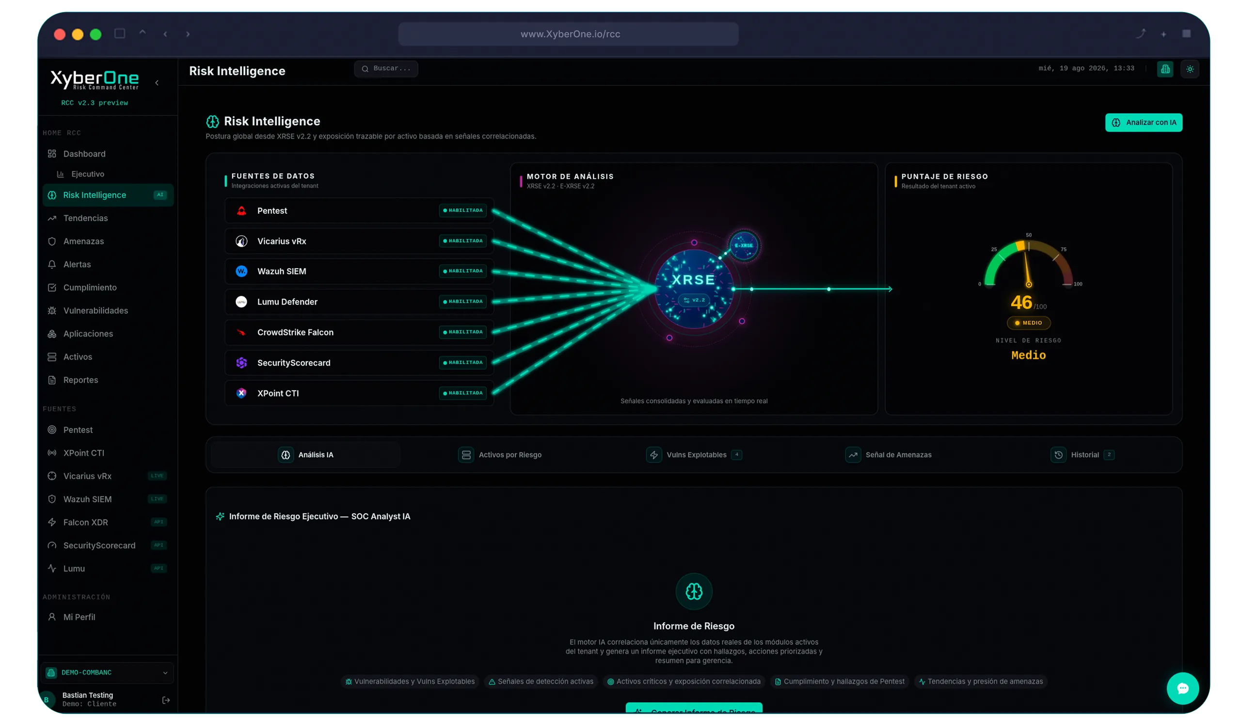Click the Tendencias y presión de amenazas chip
This screenshot has height=724, width=1241.
[x=981, y=682]
